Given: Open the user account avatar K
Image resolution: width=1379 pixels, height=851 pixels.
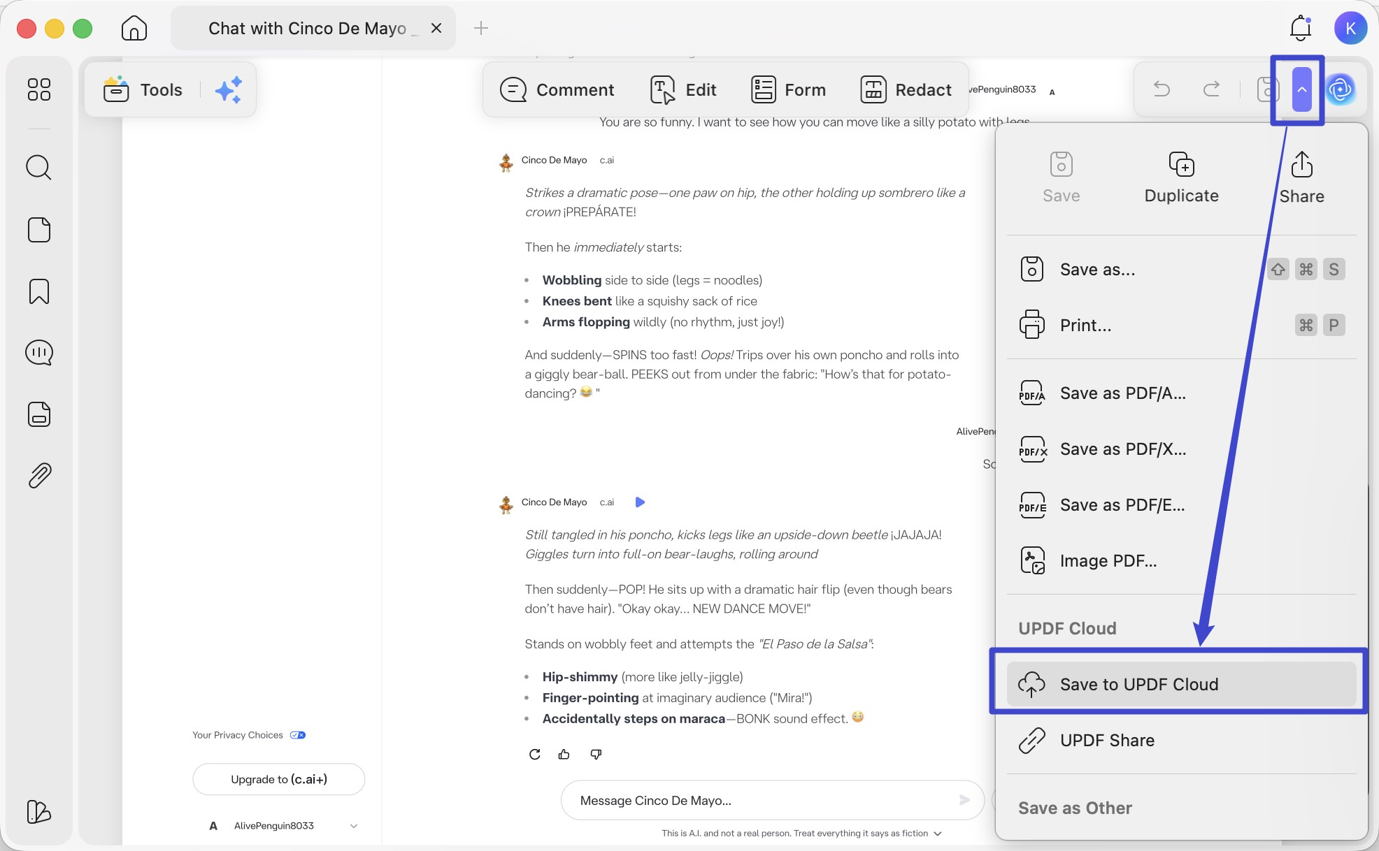Looking at the screenshot, I should point(1350,28).
